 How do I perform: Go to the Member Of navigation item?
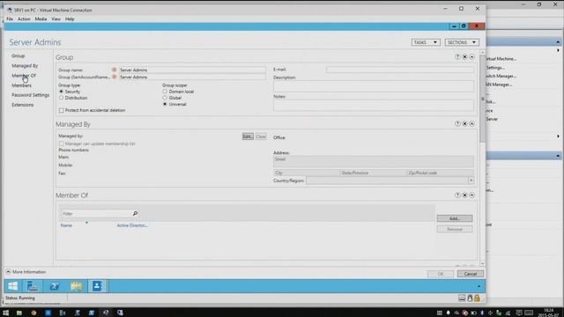pos(24,76)
